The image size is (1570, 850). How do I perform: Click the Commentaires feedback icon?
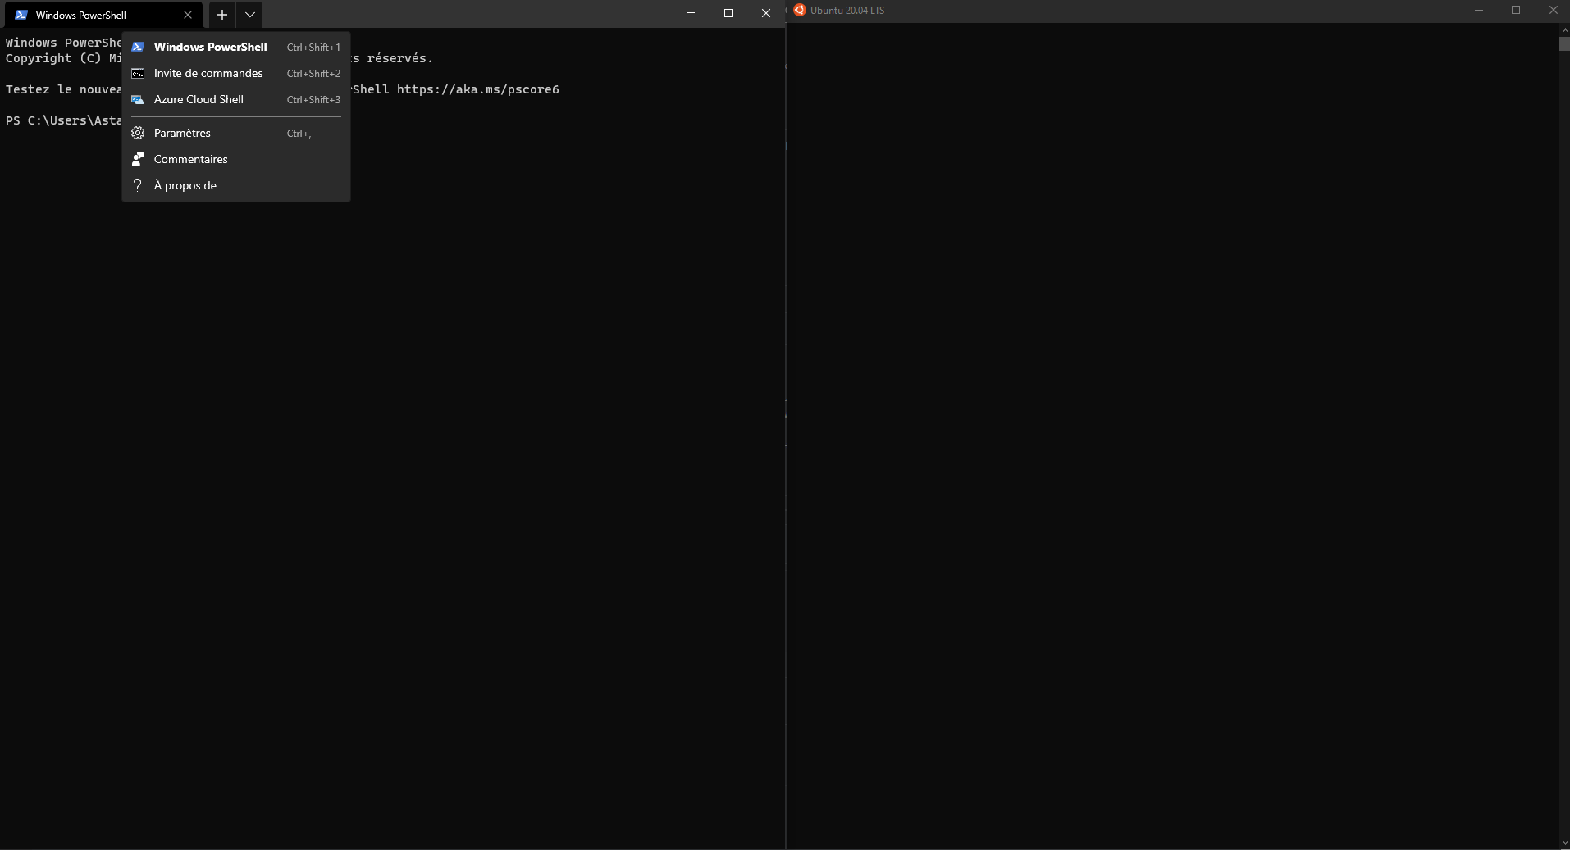pos(138,159)
